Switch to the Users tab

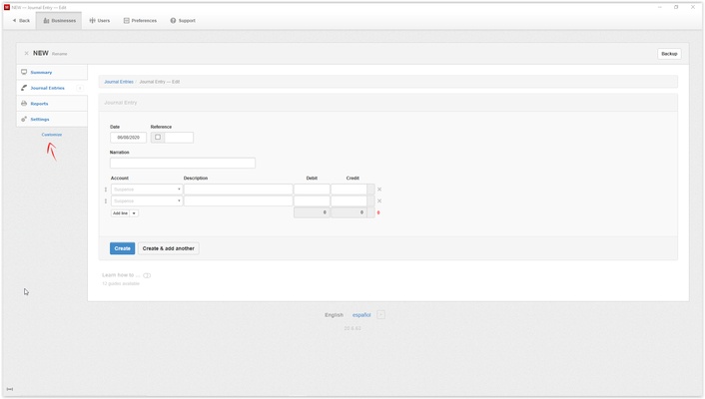click(100, 21)
